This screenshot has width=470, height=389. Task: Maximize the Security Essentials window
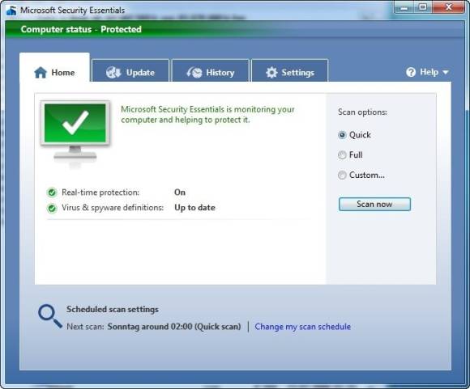pos(423,6)
